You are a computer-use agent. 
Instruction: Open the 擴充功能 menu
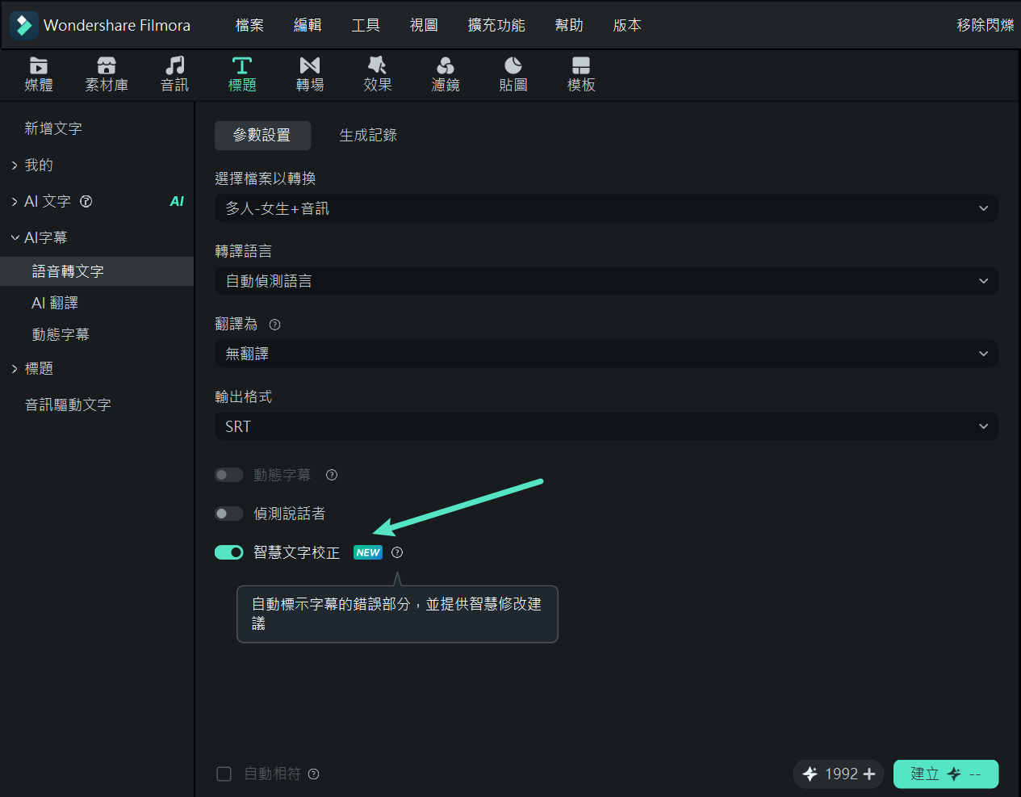click(496, 25)
